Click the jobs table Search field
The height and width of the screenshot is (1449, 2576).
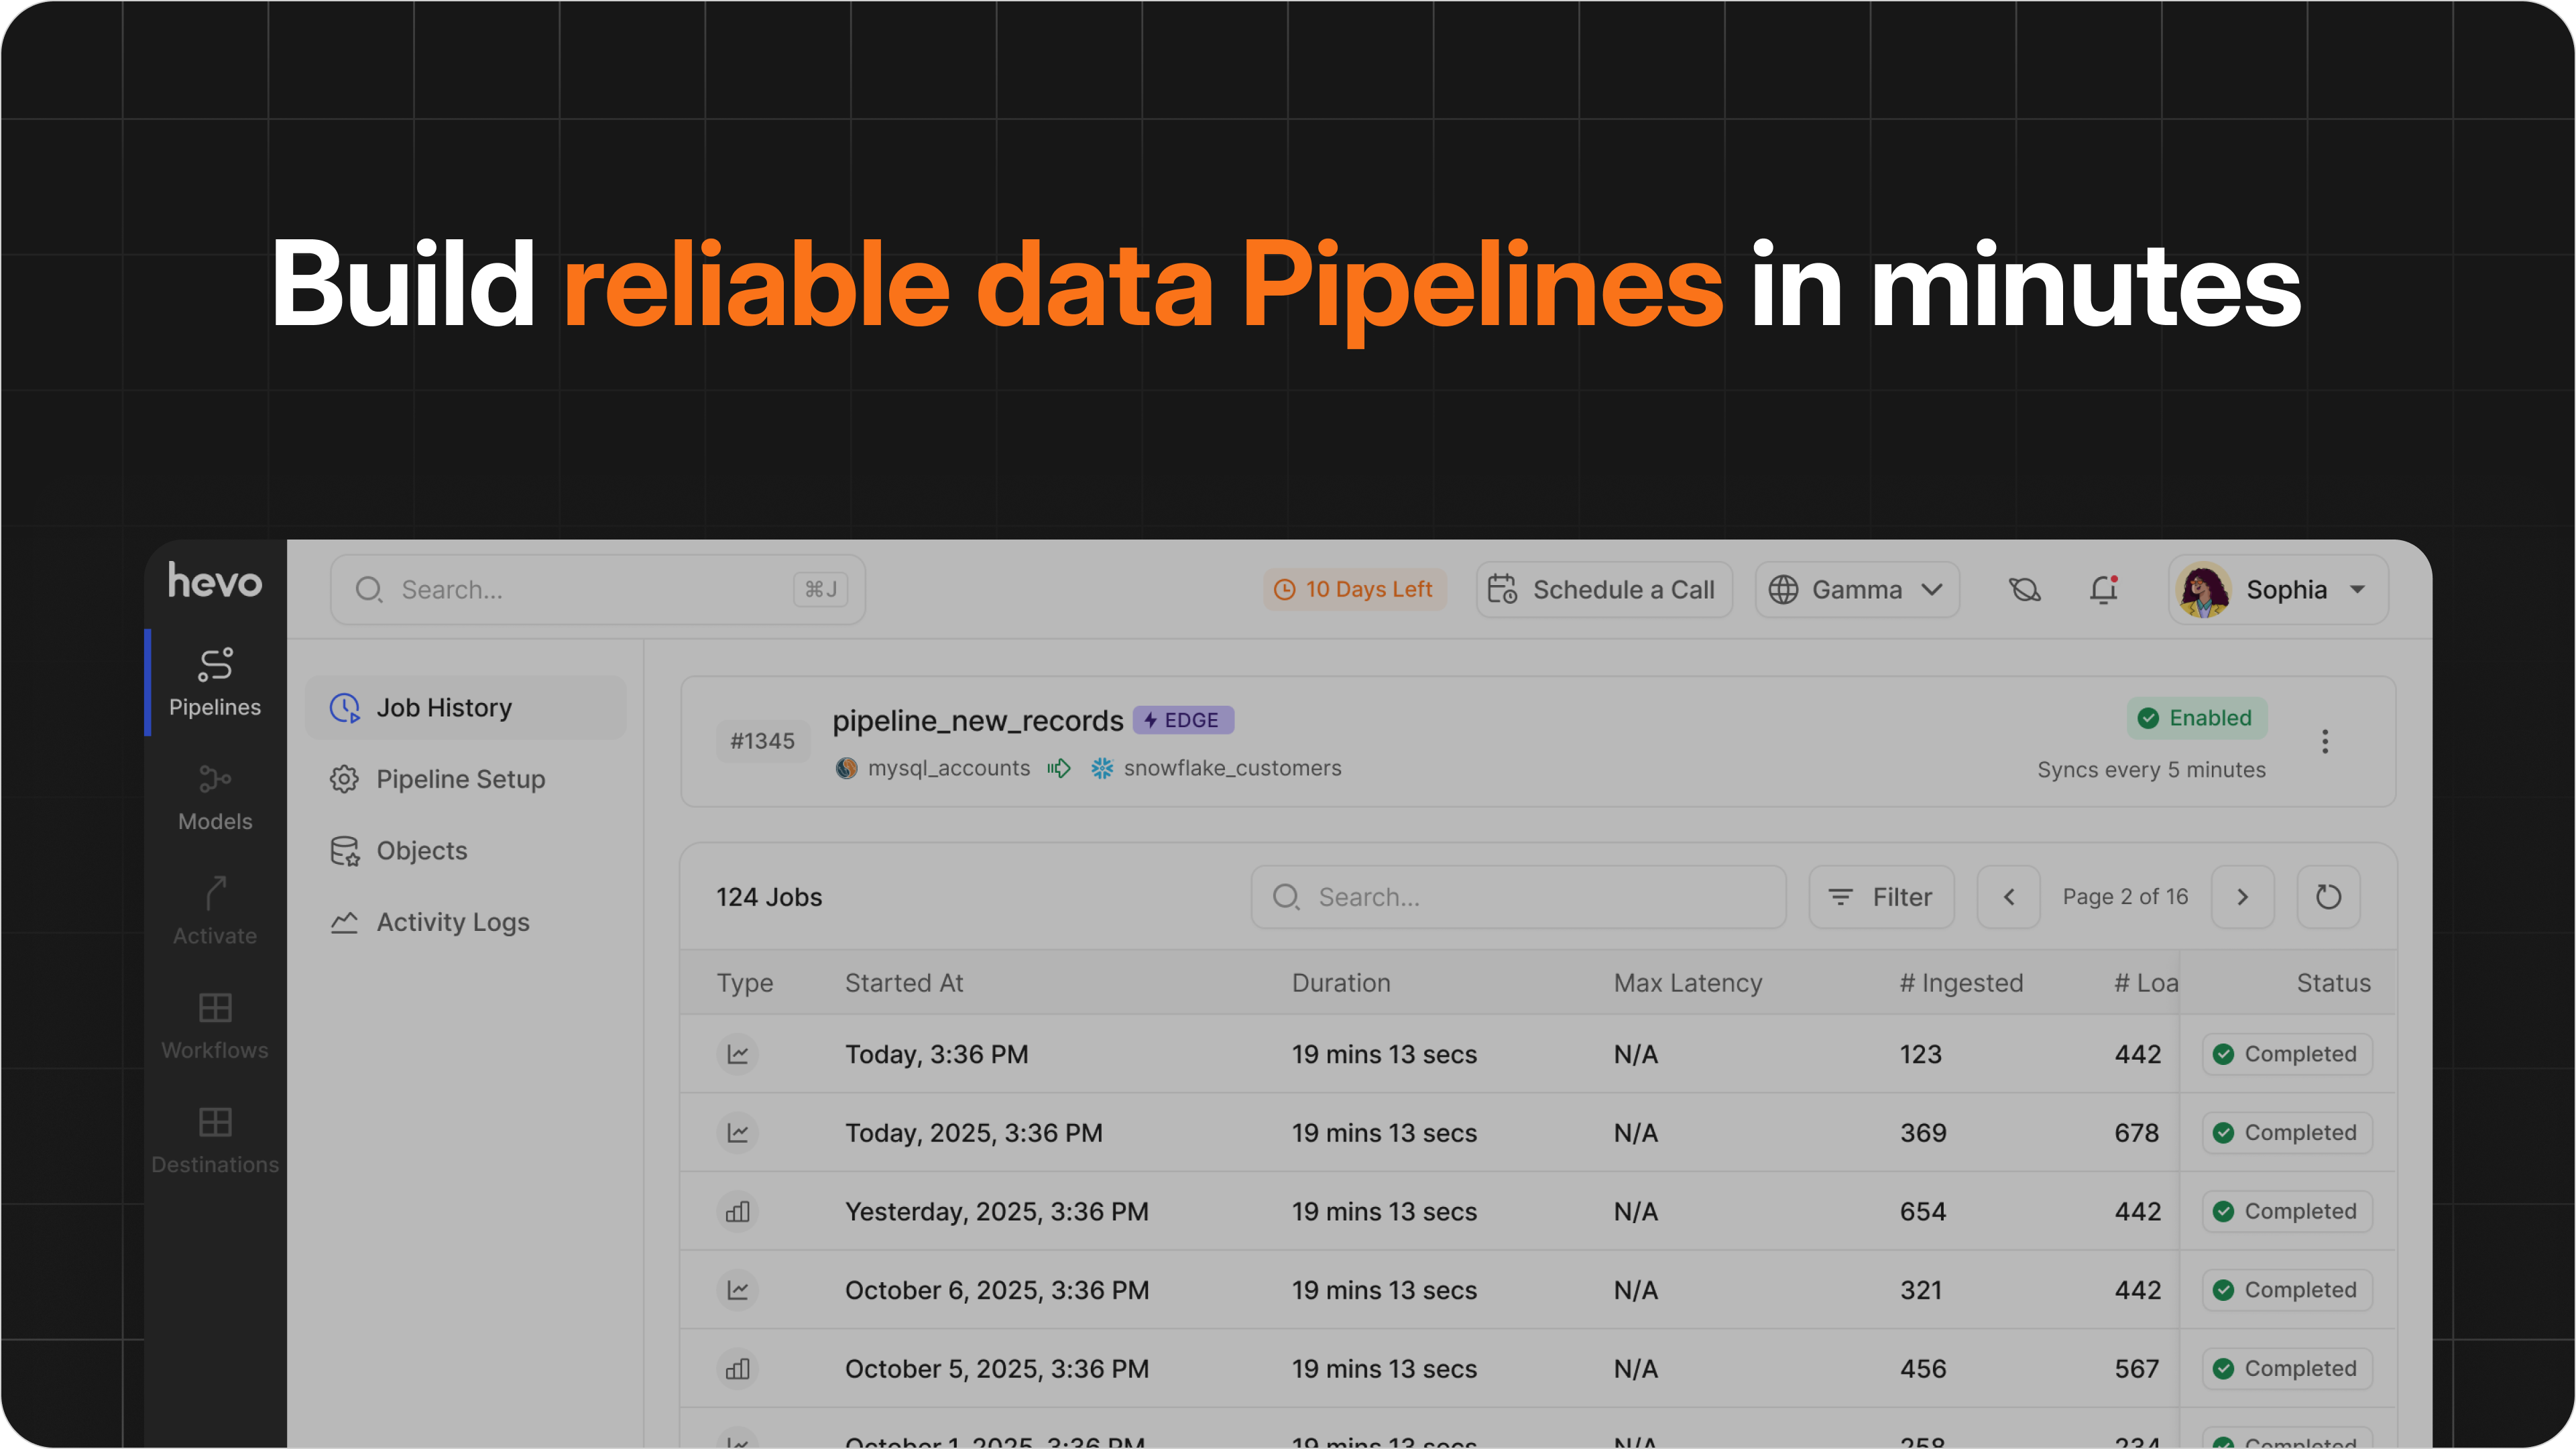[1518, 896]
